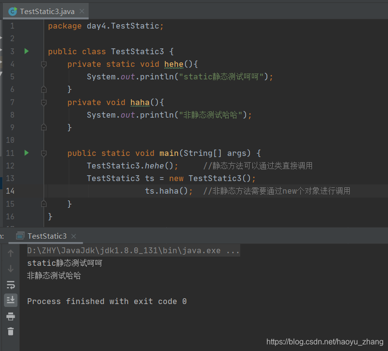Click the '非静态测试哈哈' console output line
The width and height of the screenshot is (388, 351).
coord(54,276)
